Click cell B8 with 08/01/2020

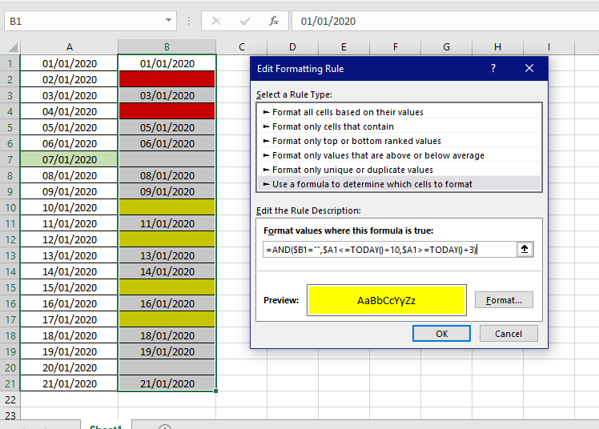click(167, 175)
